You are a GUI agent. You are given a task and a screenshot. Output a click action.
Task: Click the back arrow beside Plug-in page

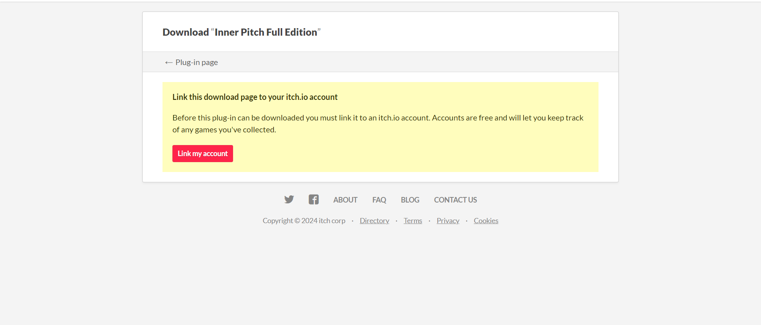[169, 62]
